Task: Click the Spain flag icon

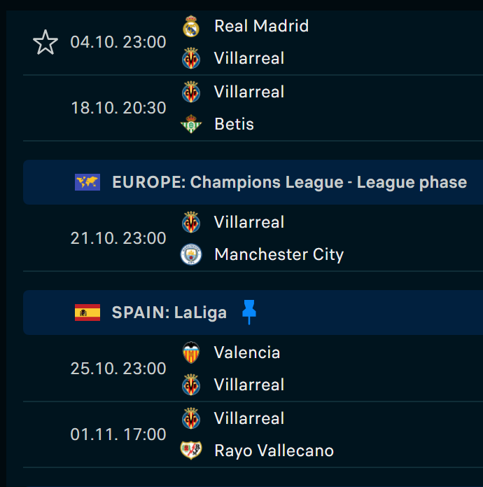Action: 87,313
